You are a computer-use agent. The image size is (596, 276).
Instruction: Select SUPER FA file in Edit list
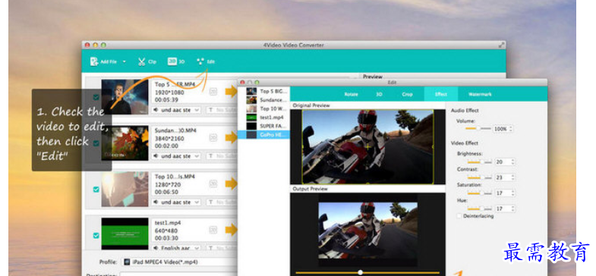pos(263,126)
